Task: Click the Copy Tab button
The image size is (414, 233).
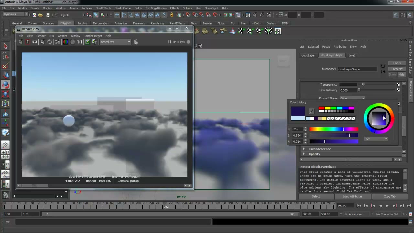Action: [389, 197]
